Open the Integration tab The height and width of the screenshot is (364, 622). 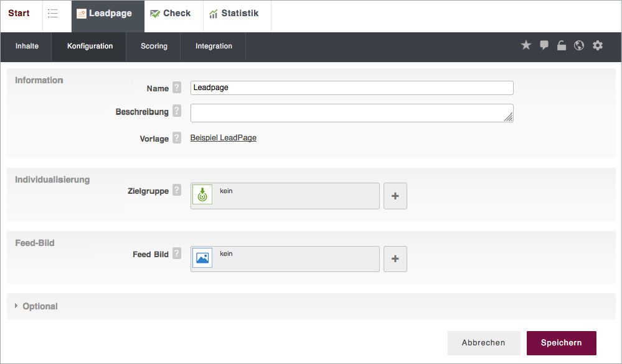click(x=214, y=47)
